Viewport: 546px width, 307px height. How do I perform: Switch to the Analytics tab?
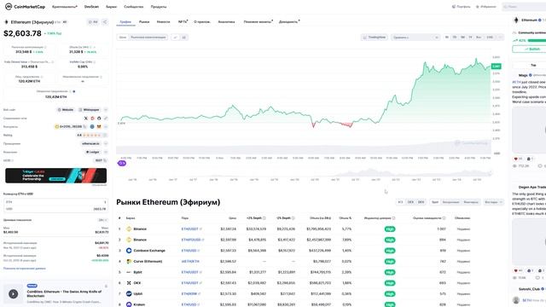(226, 22)
